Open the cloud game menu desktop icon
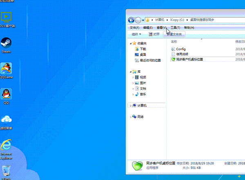The width and height of the screenshot is (245, 180). (6, 122)
